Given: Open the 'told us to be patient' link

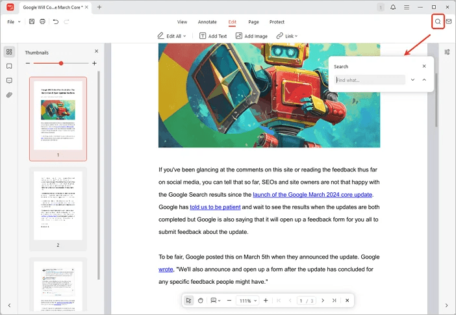Looking at the screenshot, I should [x=215, y=207].
